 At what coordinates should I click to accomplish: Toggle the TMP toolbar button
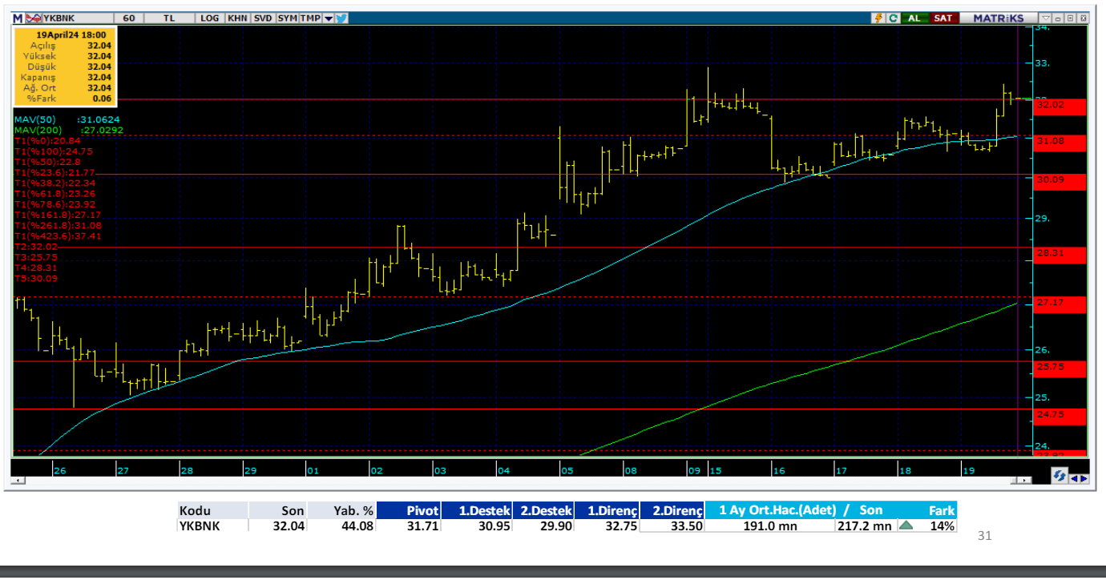(310, 18)
